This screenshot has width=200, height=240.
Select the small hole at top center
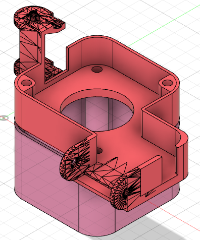[96, 69]
